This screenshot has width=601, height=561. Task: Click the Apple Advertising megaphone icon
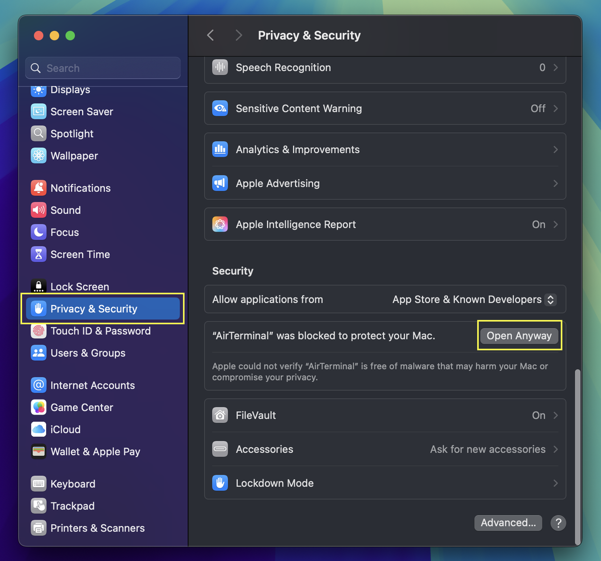(x=220, y=183)
